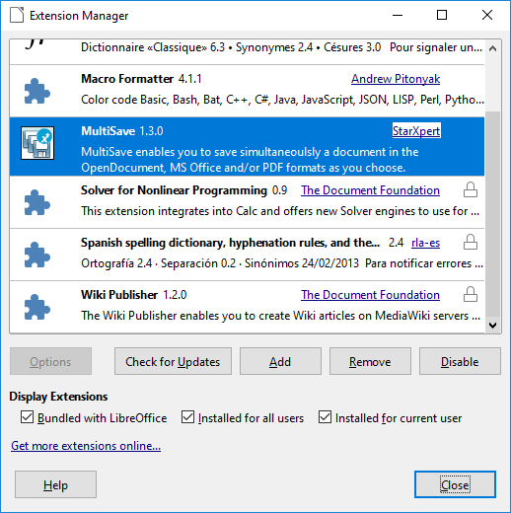
Task: Toggle Installed for all users checkbox
Action: point(187,417)
